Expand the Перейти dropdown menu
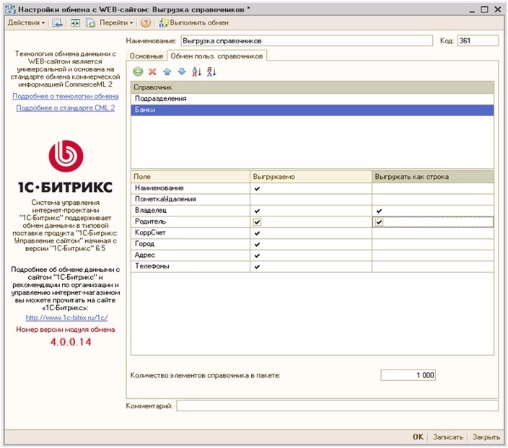The height and width of the screenshot is (448, 508). click(115, 23)
